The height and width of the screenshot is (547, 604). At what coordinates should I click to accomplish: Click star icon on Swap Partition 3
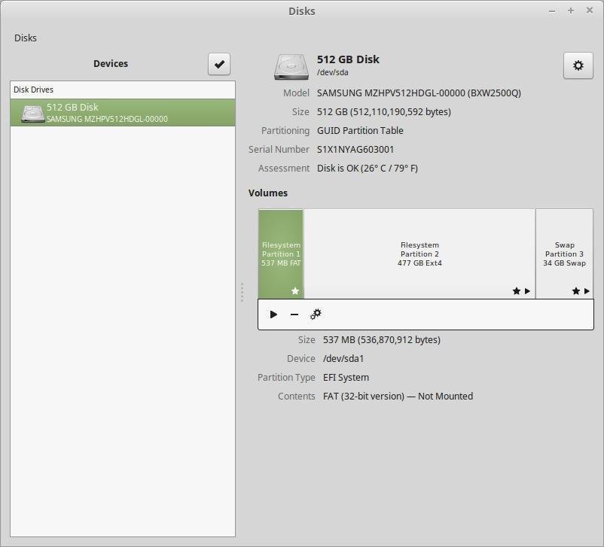click(576, 291)
